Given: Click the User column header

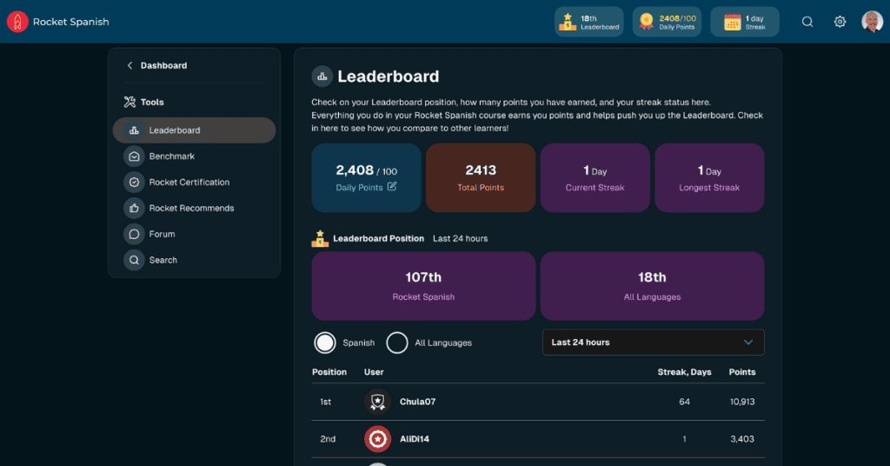Looking at the screenshot, I should (374, 372).
